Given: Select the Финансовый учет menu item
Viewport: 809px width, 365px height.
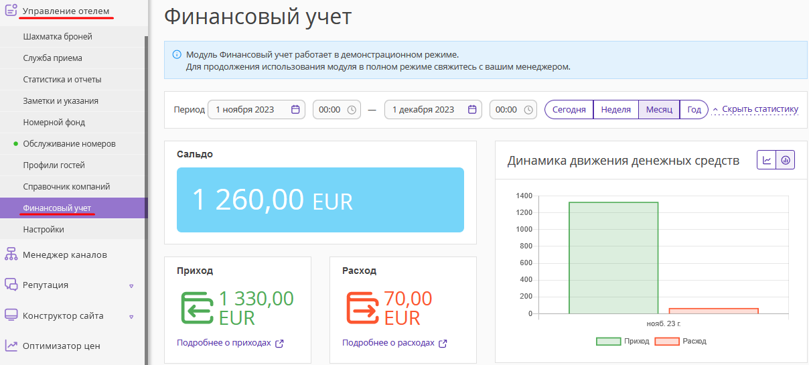Looking at the screenshot, I should click(72, 208).
